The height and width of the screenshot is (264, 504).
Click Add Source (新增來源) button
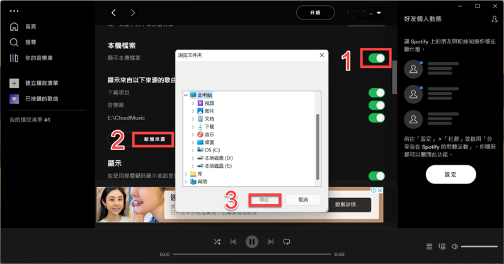(x=154, y=139)
